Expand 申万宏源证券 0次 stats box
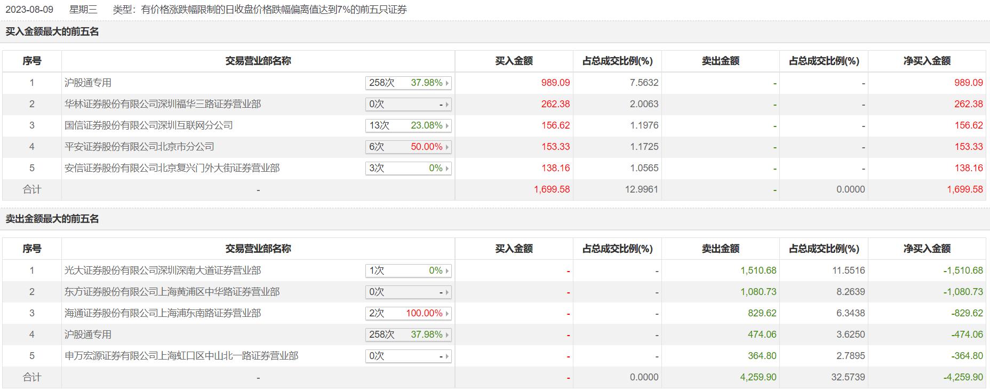This screenshot has width=990, height=390. (409, 356)
